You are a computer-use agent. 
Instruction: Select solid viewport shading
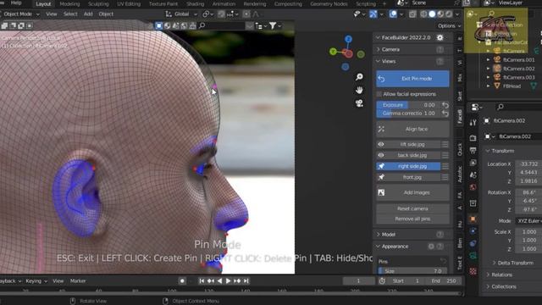click(x=432, y=14)
